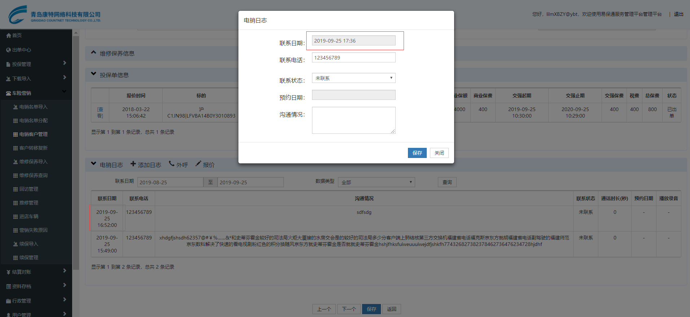
Task: Click the bottom page 保存 button
Action: tap(372, 309)
